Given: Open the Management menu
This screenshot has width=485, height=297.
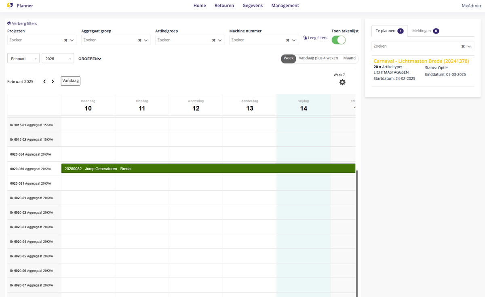Looking at the screenshot, I should [x=285, y=6].
